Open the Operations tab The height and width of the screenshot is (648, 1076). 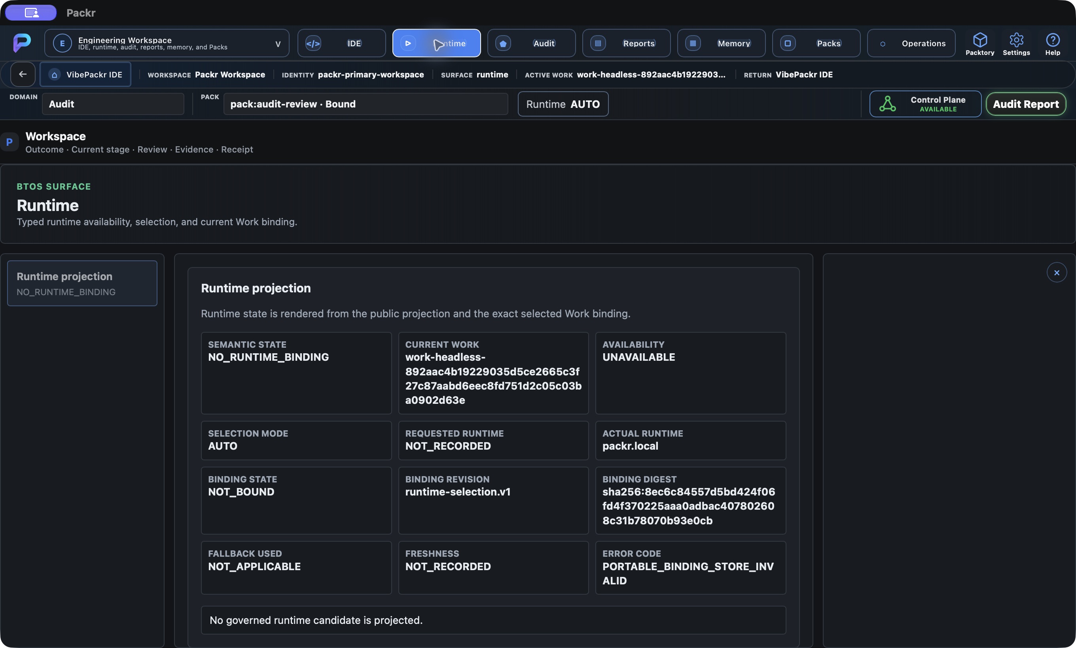point(911,43)
